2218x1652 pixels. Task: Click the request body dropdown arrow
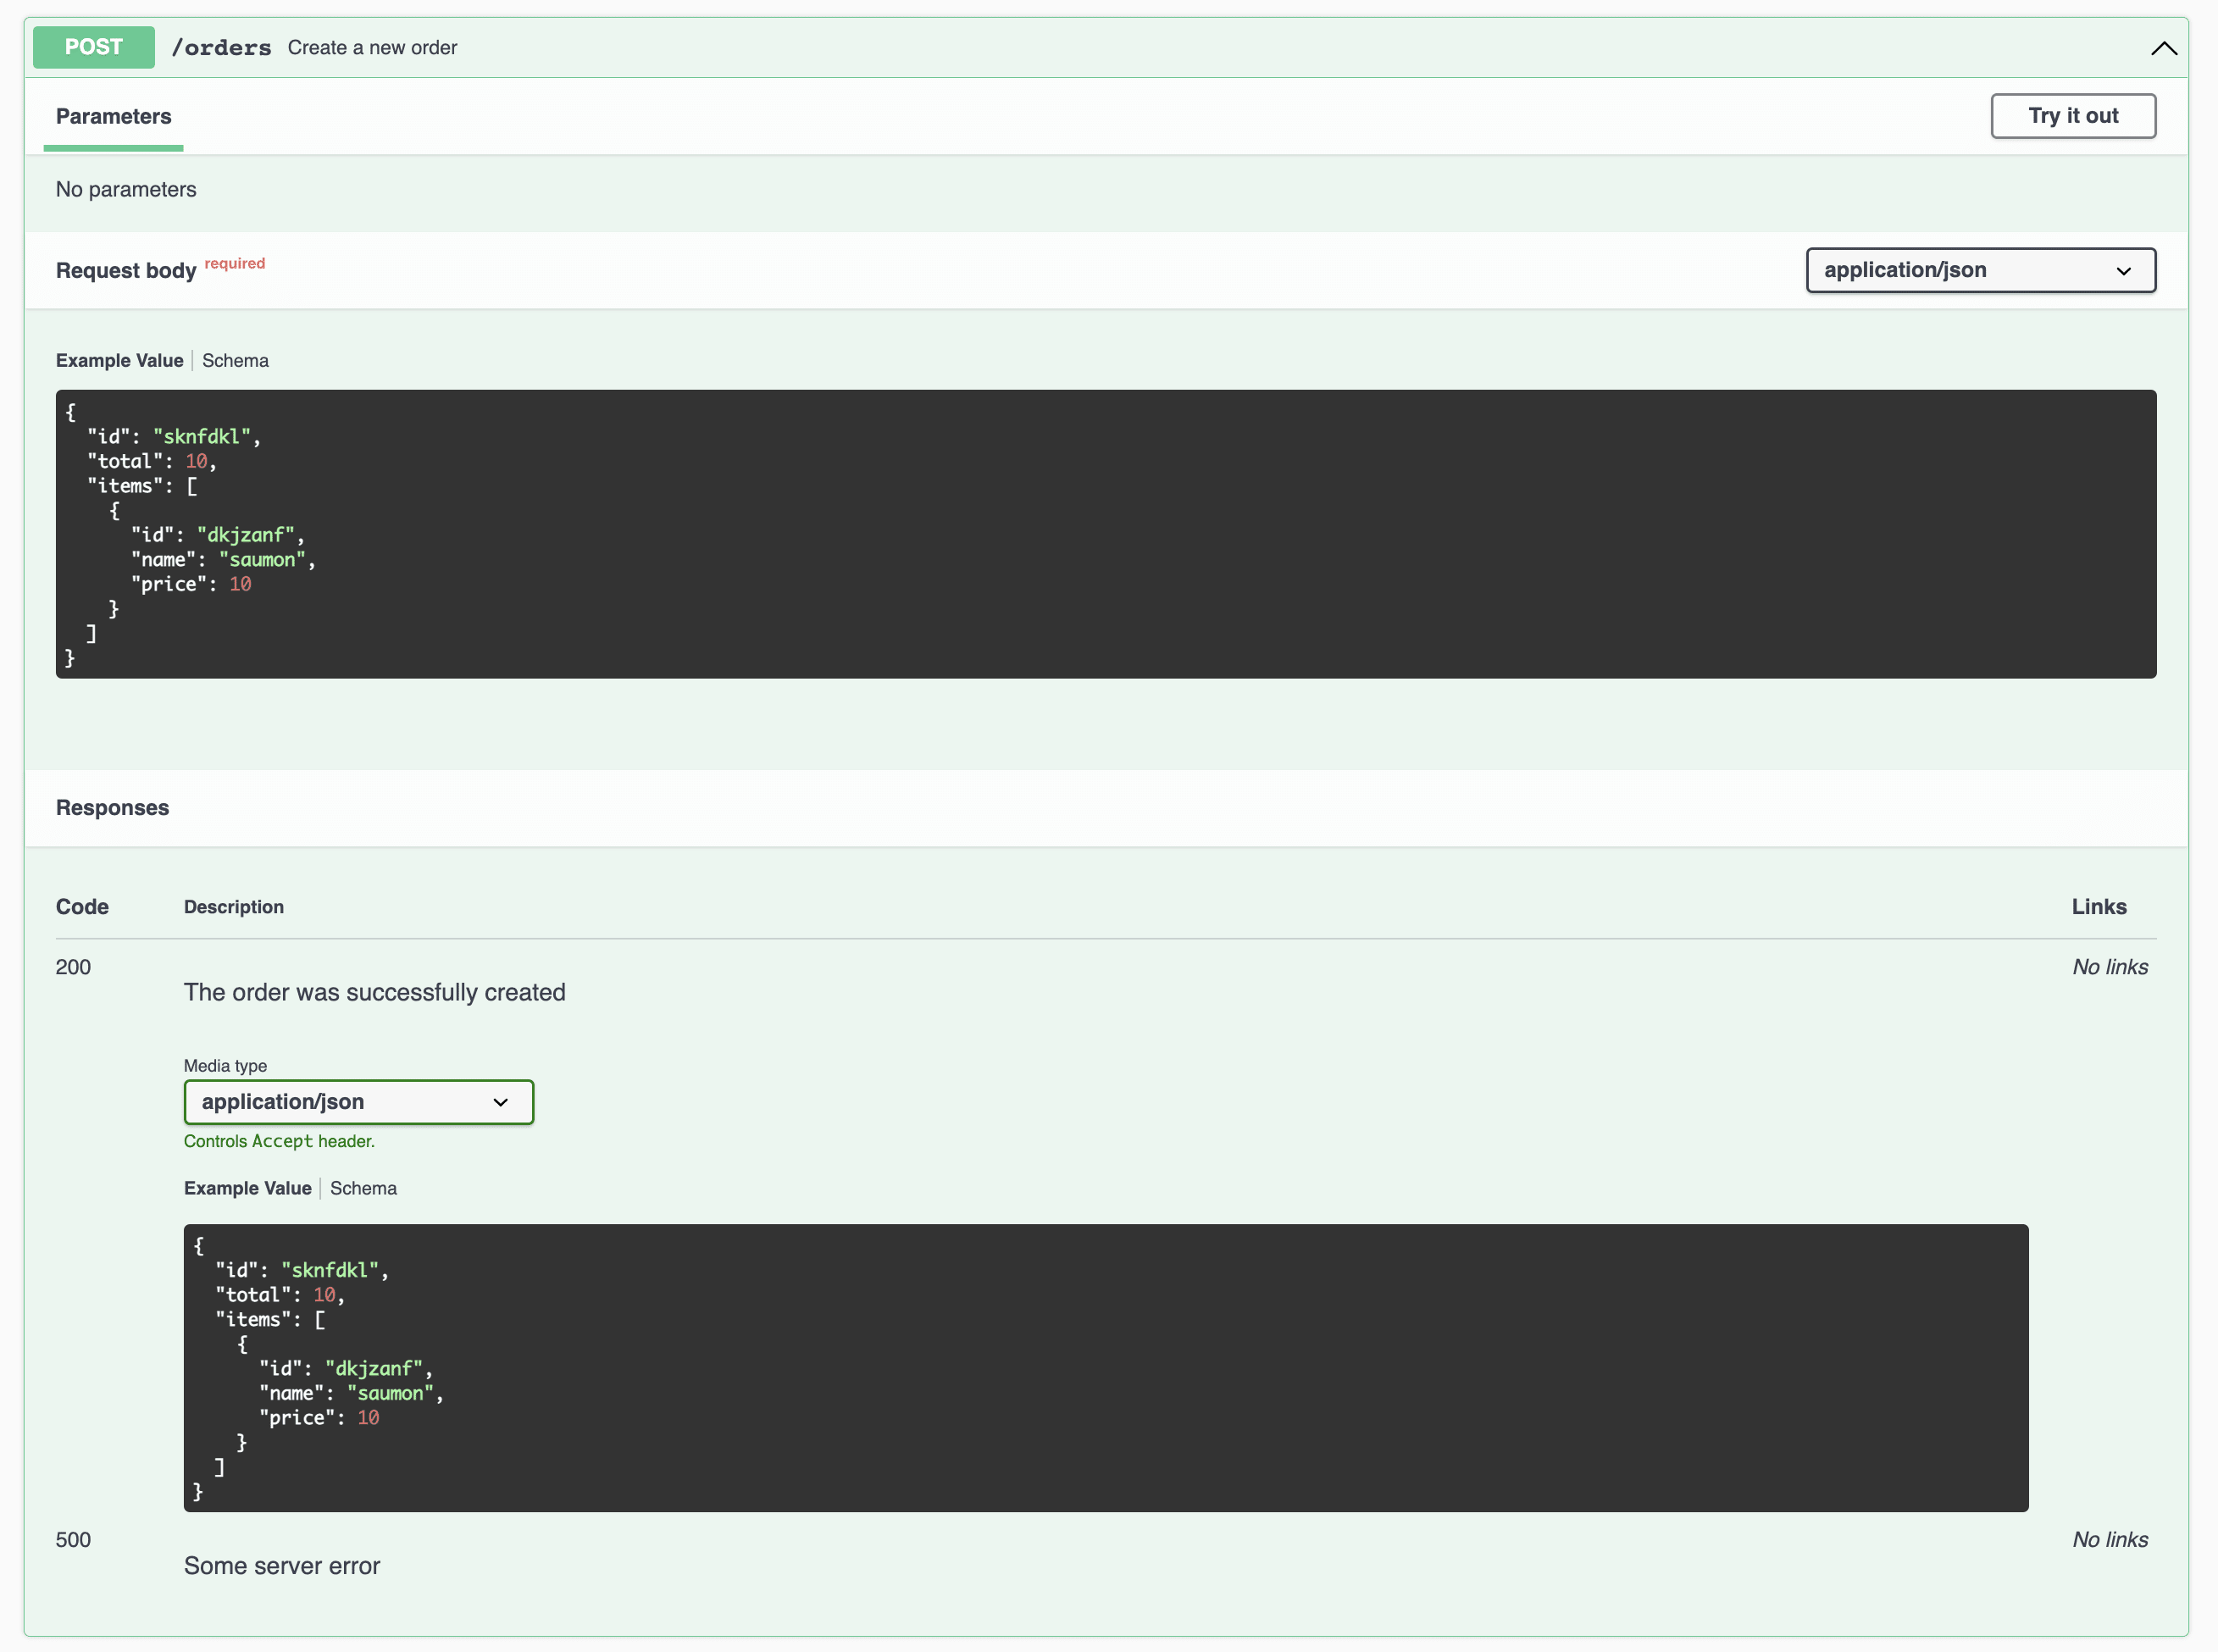pos(2123,271)
